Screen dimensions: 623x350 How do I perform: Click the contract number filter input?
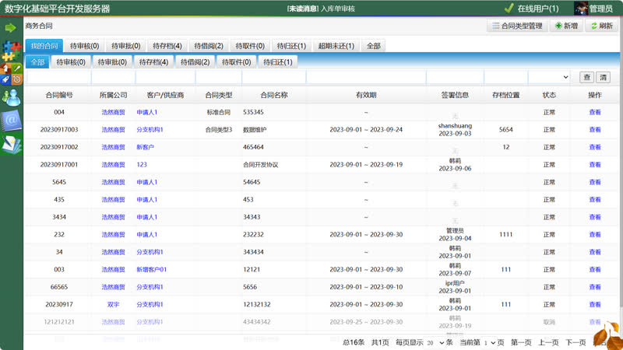[58, 78]
